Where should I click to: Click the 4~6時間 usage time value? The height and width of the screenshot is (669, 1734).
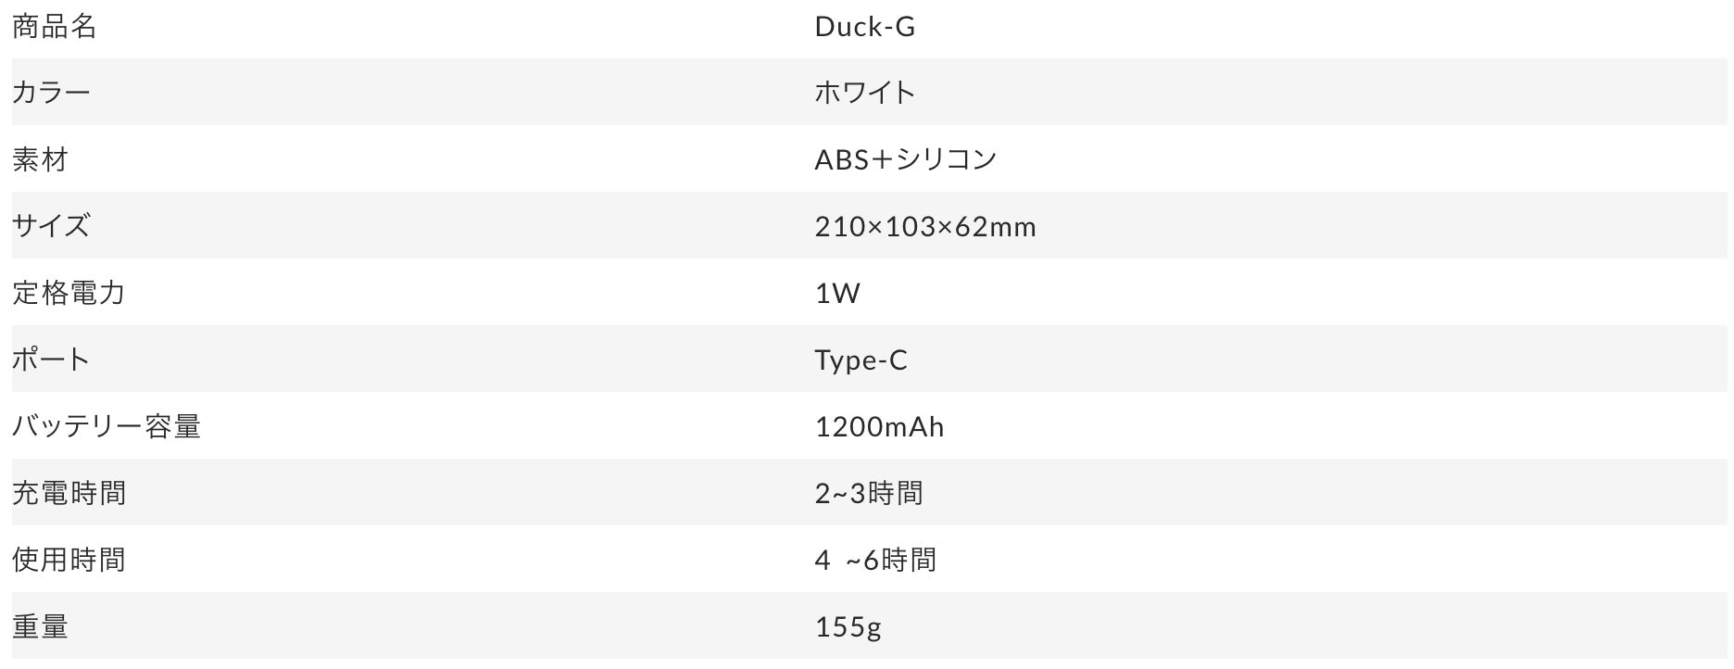(875, 560)
